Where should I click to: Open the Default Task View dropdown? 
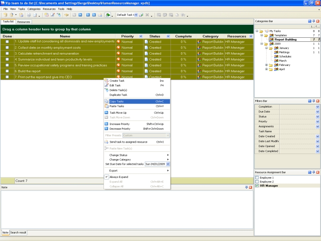coord(135,15)
